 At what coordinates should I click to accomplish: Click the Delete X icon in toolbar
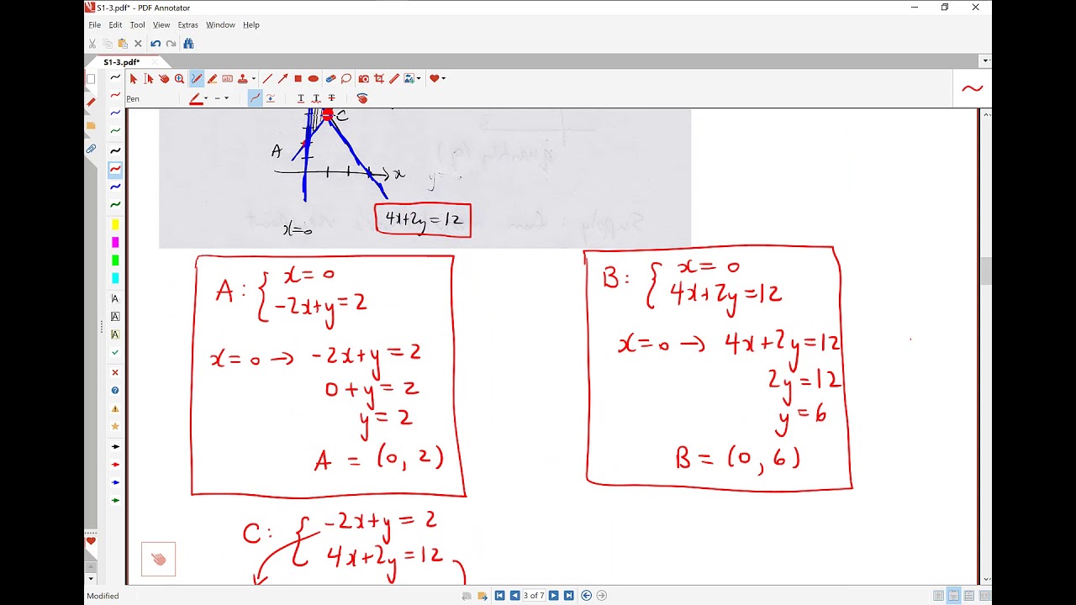[139, 44]
